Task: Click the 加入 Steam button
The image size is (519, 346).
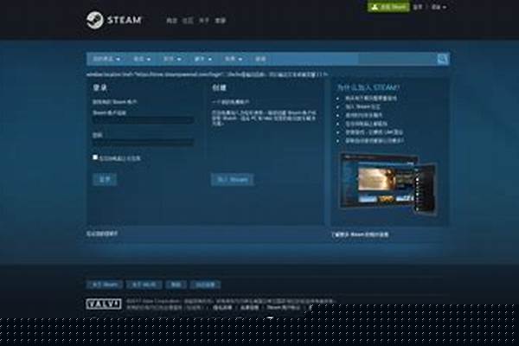Action: pyautogui.click(x=233, y=179)
